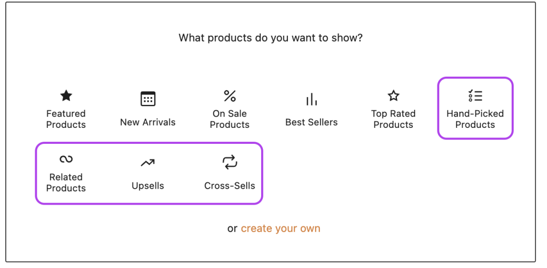Screen dimensions: 547x268
Task: Choose the "Upsells" text label
Action: coord(148,186)
